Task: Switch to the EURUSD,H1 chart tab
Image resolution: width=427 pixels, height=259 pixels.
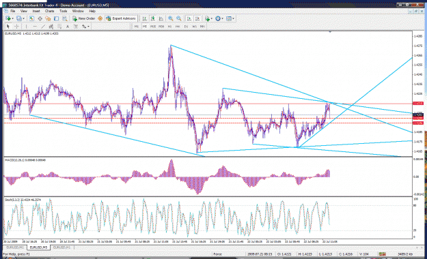Action: (61, 247)
